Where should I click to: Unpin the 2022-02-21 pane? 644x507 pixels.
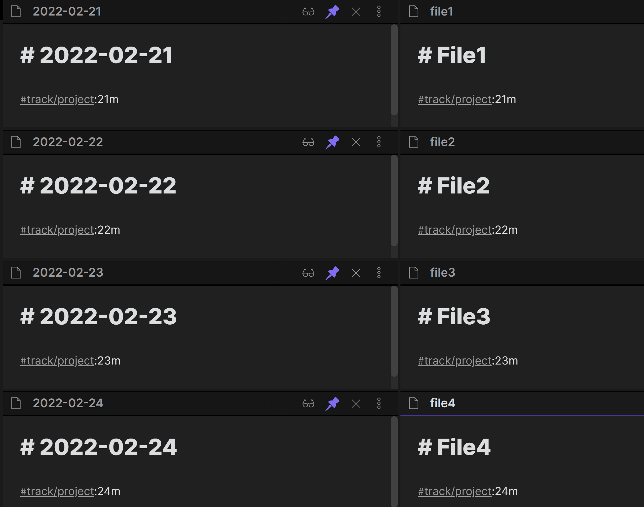click(x=332, y=12)
